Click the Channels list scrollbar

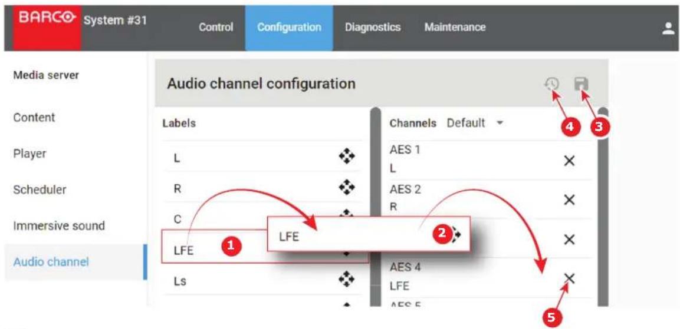pyautogui.click(x=602, y=208)
